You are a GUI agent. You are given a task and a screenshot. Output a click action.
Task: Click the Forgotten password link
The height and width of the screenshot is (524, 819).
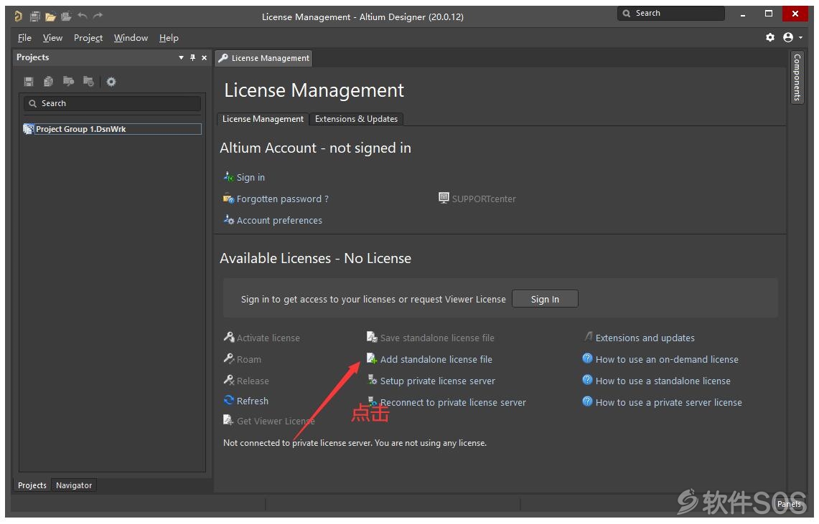click(x=283, y=199)
